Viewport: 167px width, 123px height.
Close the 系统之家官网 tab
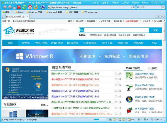pyautogui.click(x=28, y=16)
